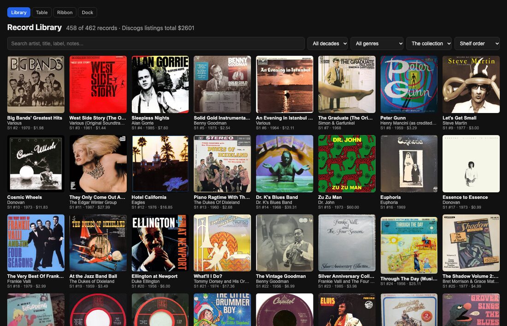
Task: Open the Ellington at Newport cover
Action: (x=160, y=243)
